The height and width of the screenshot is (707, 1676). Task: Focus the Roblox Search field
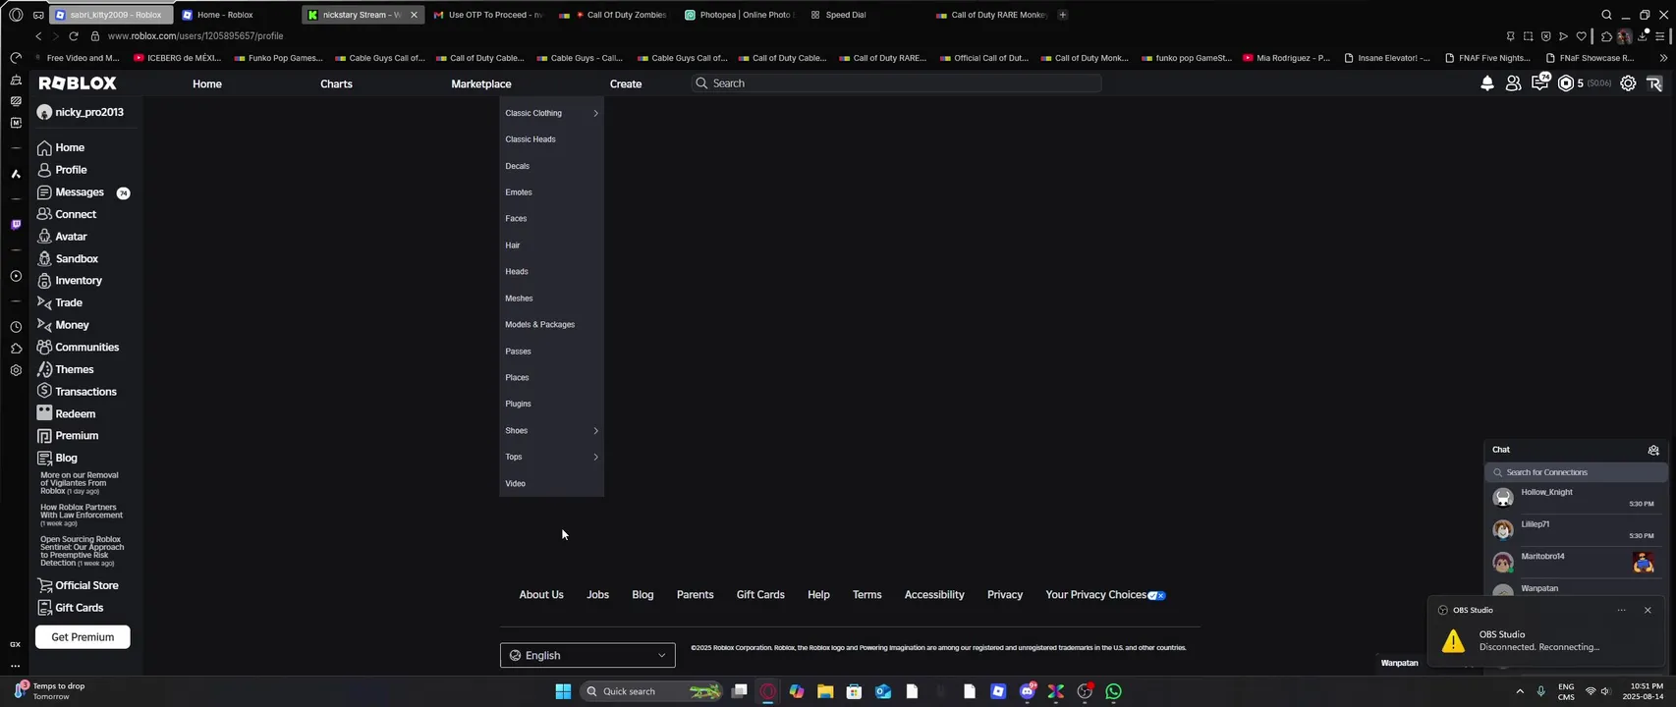point(896,83)
